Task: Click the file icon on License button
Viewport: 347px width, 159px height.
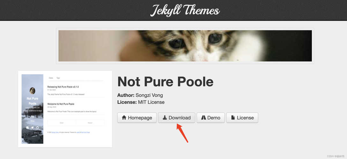Action: pyautogui.click(x=233, y=118)
